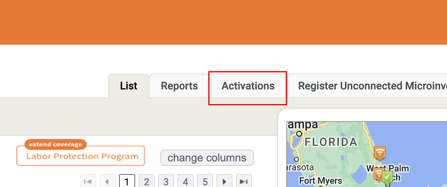Click the Fort Myers label on the map
Viewport: 447px width, 187px height.
(x=321, y=180)
